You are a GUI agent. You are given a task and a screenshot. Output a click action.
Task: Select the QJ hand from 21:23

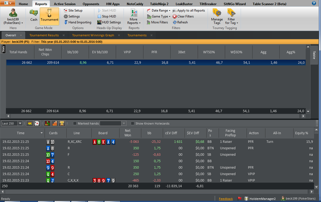pyautogui.click(x=157, y=180)
